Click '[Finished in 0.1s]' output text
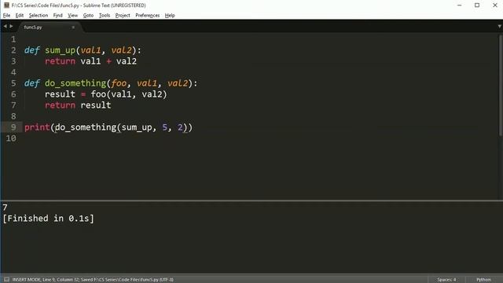503x283 pixels. pos(49,219)
